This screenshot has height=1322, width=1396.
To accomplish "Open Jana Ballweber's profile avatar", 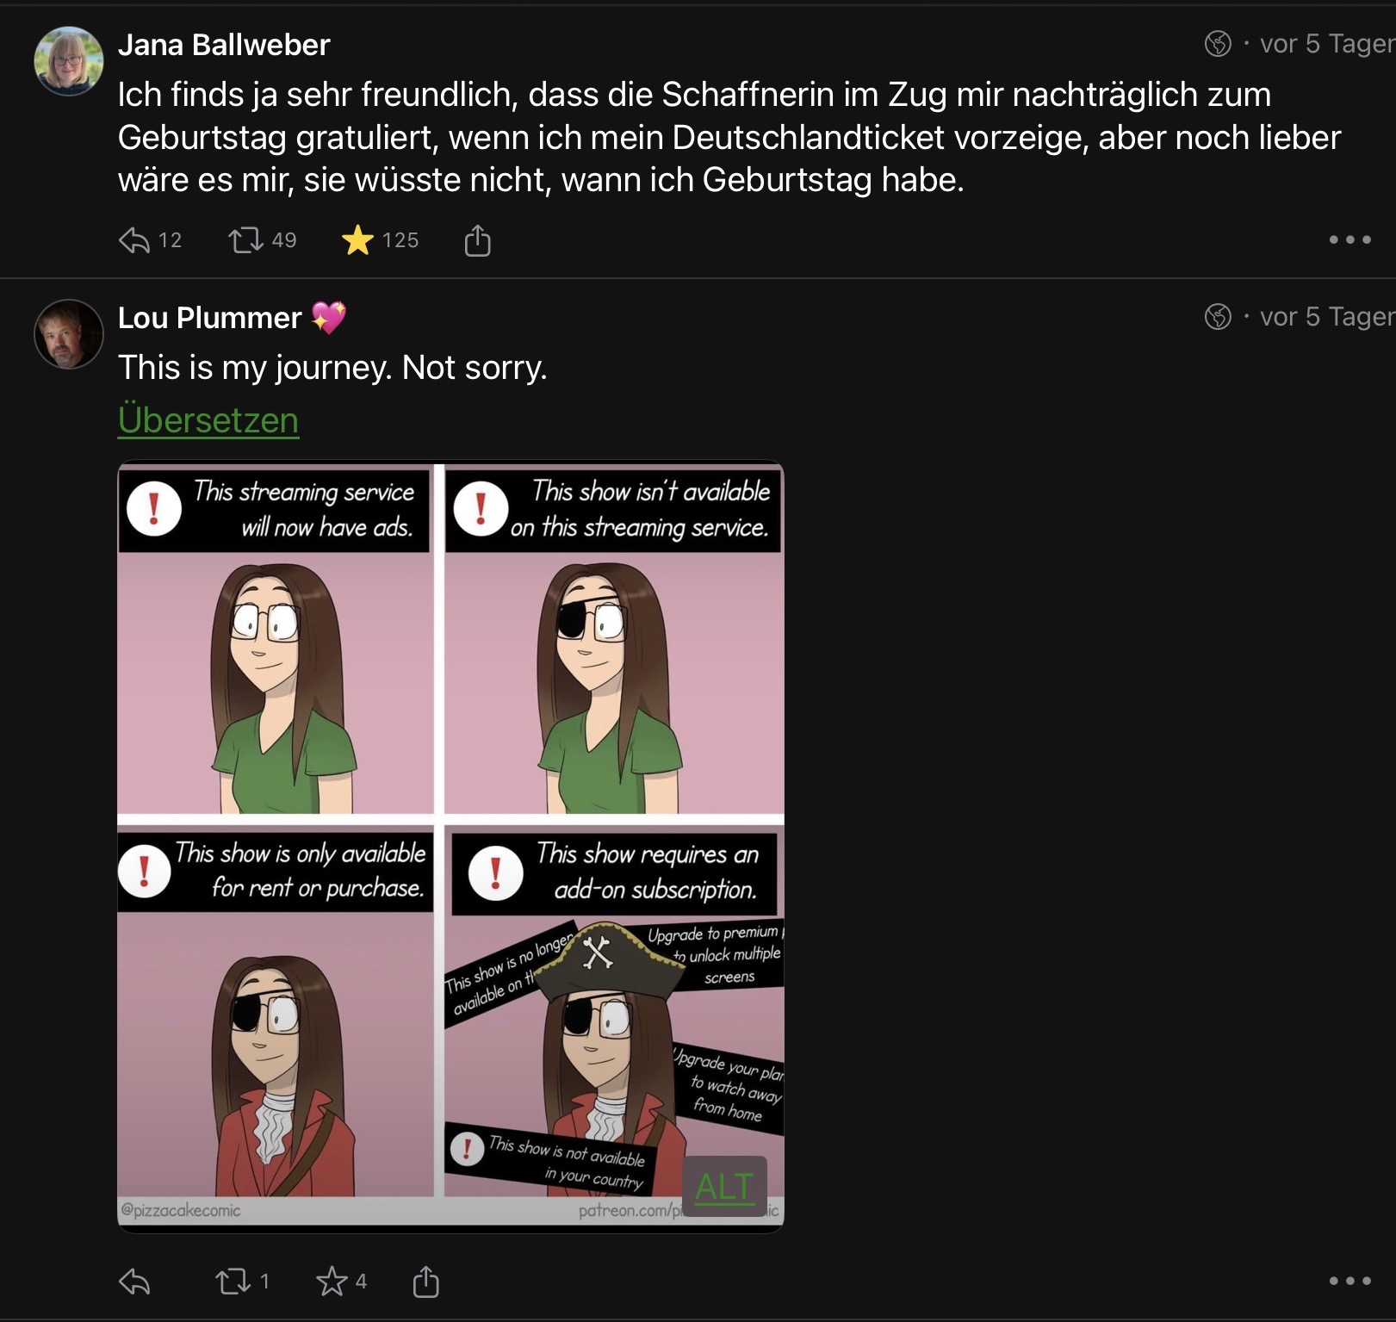I will 68,61.
